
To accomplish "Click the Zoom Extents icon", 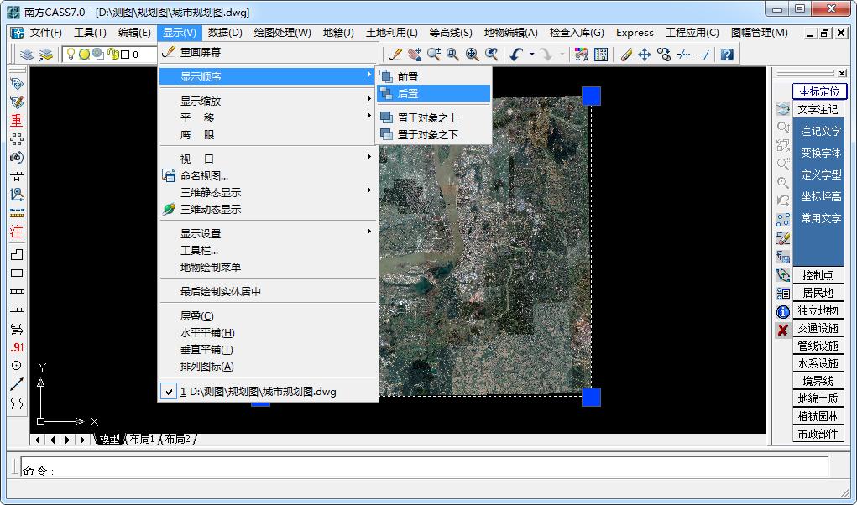I will tap(473, 56).
